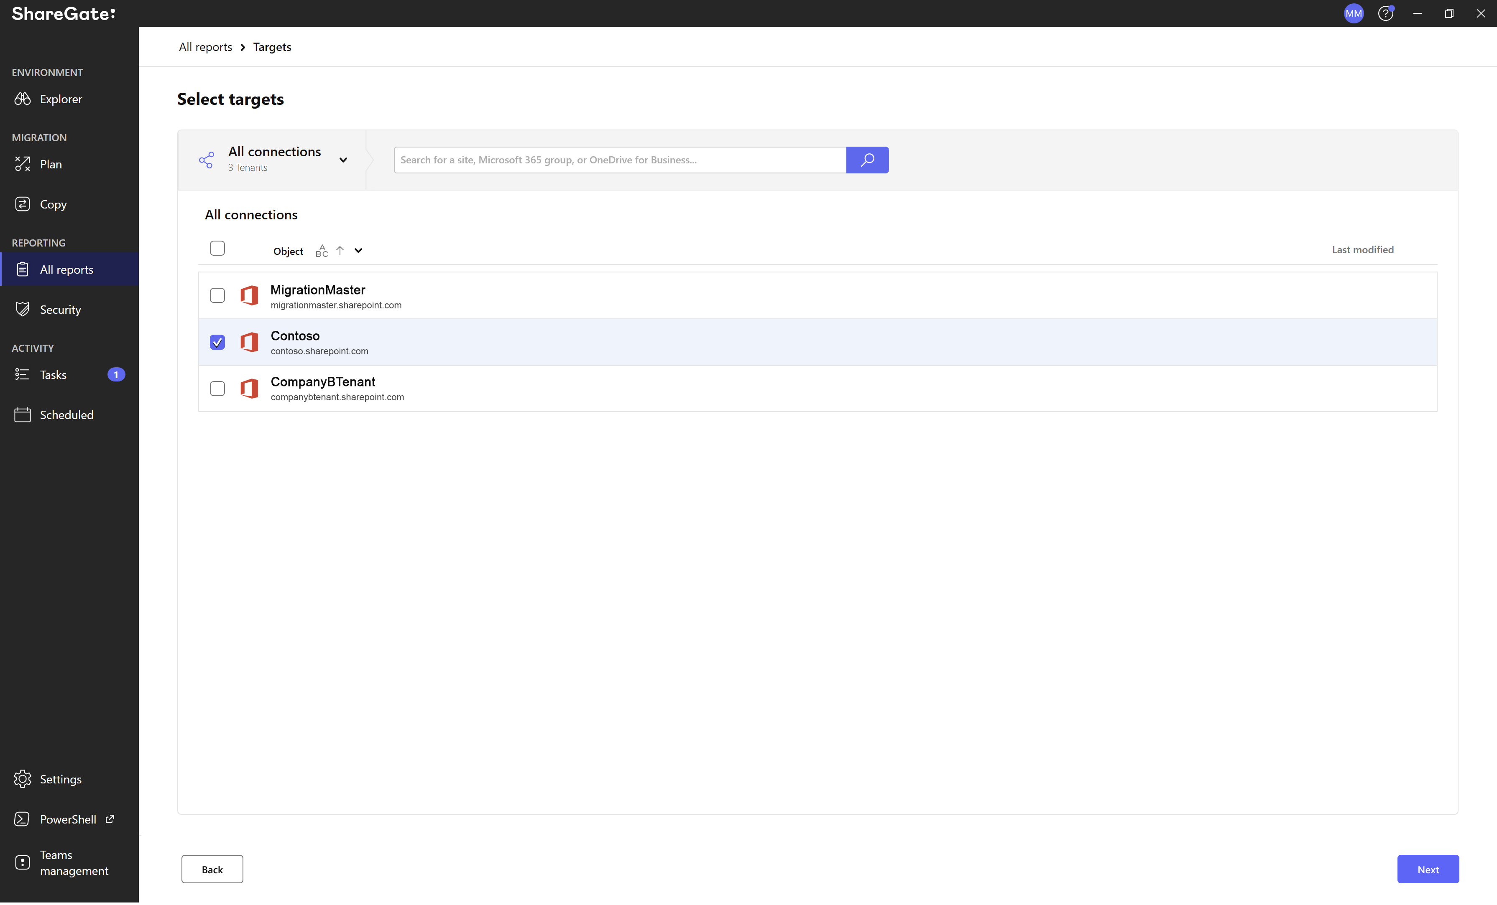
Task: Click the Next button
Action: point(1428,869)
